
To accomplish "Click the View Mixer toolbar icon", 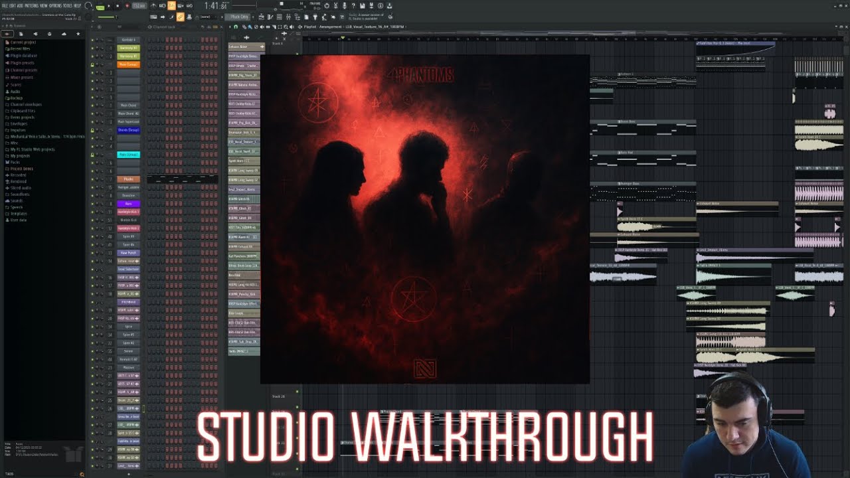I will (288, 17).
